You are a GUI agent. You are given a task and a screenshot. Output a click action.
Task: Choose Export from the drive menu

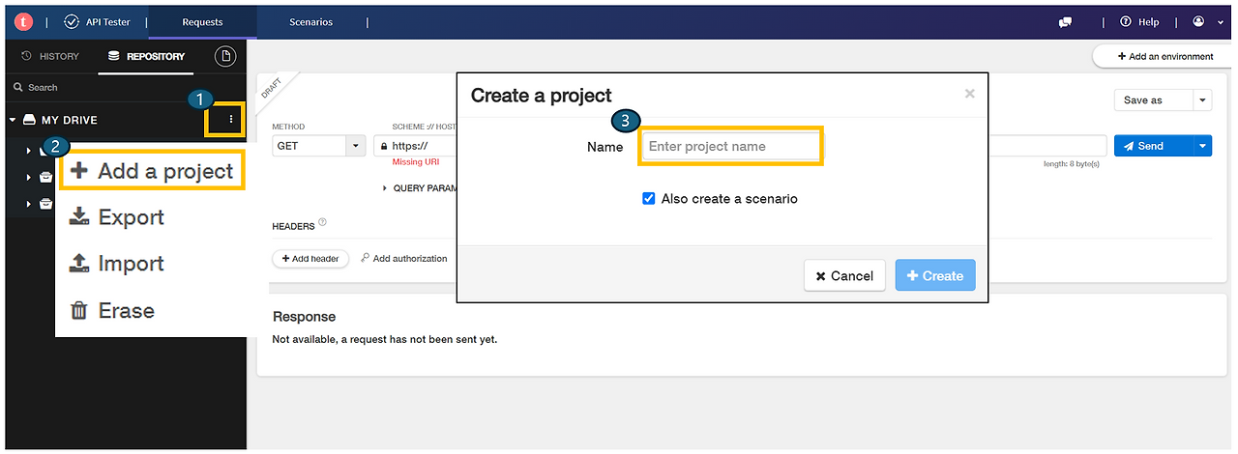pos(117,217)
